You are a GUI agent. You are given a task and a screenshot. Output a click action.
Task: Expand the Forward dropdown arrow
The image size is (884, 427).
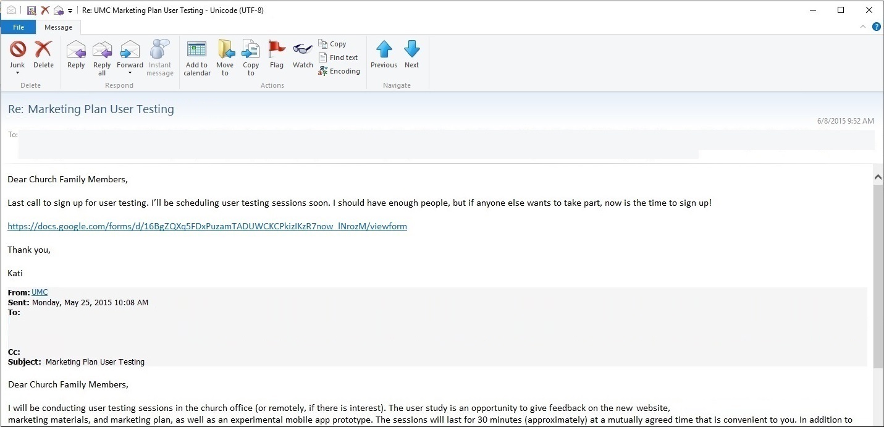pos(130,73)
